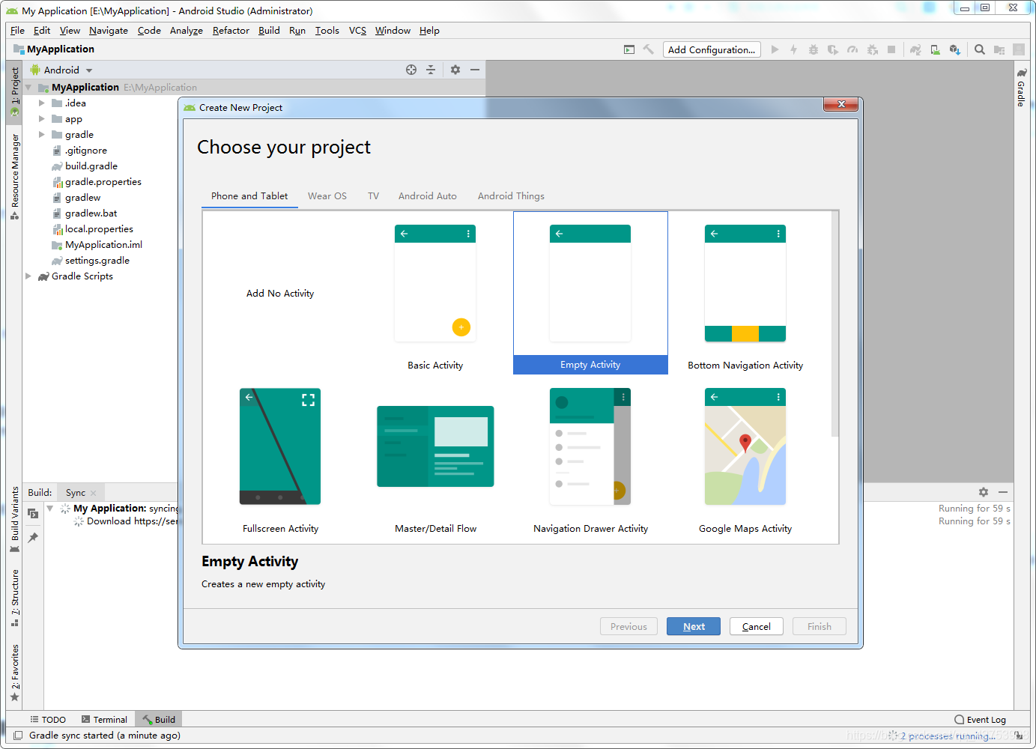Viewport: 1036px width, 749px height.
Task: Switch to the Android Things tab
Action: [x=511, y=196]
